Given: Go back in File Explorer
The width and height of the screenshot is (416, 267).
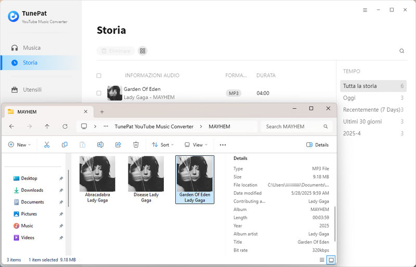Looking at the screenshot, I should point(11,126).
